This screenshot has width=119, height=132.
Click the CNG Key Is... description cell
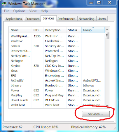click(55, 66)
